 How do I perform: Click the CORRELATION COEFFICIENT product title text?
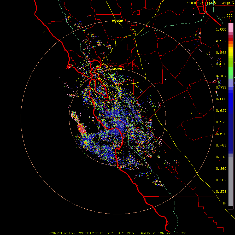click(x=82, y=233)
